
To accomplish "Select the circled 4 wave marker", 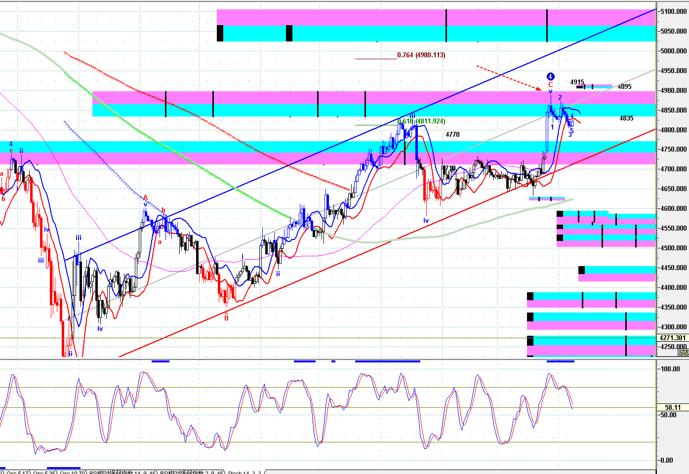I will coord(550,77).
